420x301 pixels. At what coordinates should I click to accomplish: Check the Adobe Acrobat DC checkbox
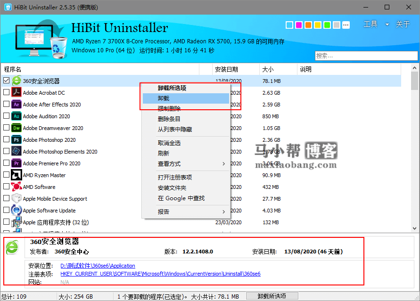pos(7,92)
